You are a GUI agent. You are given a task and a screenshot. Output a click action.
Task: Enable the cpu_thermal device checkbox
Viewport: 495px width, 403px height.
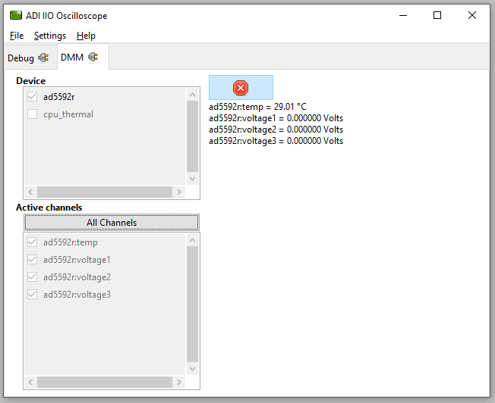pyautogui.click(x=33, y=114)
